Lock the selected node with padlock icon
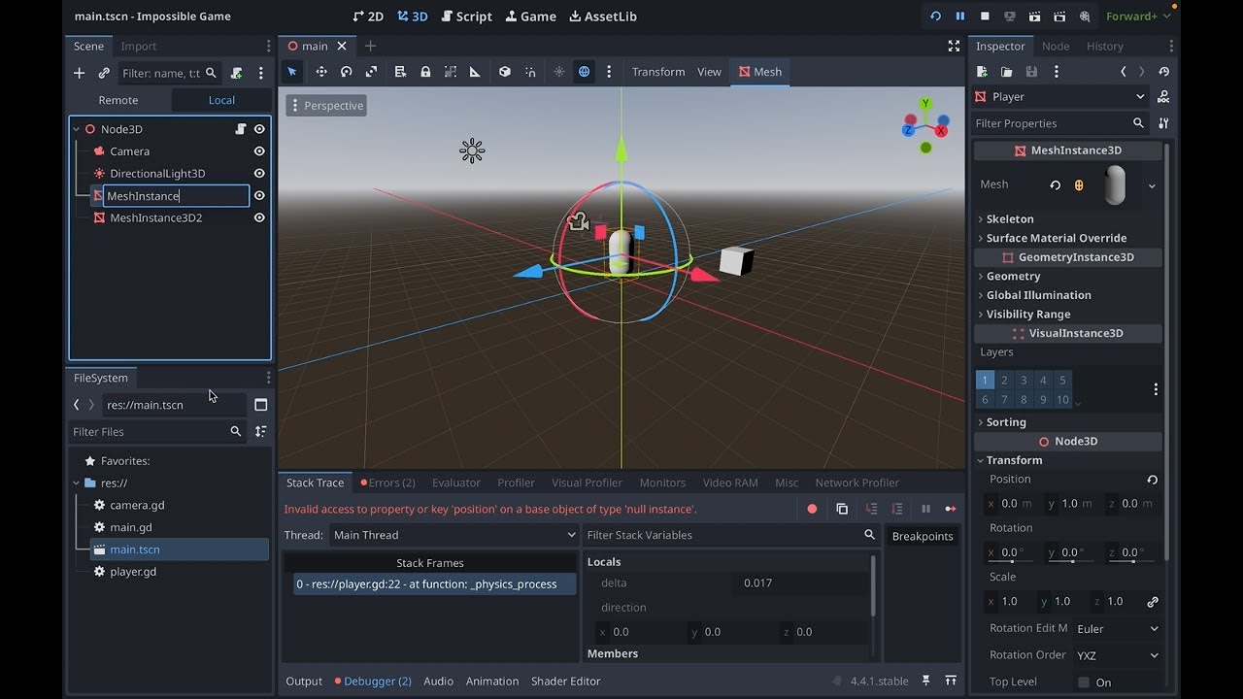This screenshot has width=1243, height=699. [425, 72]
